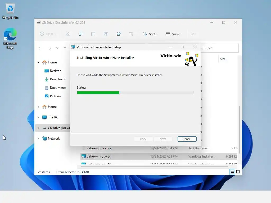Click the Share icon in Explorer toolbar
This screenshot has height=203, width=271.
pos(119,34)
